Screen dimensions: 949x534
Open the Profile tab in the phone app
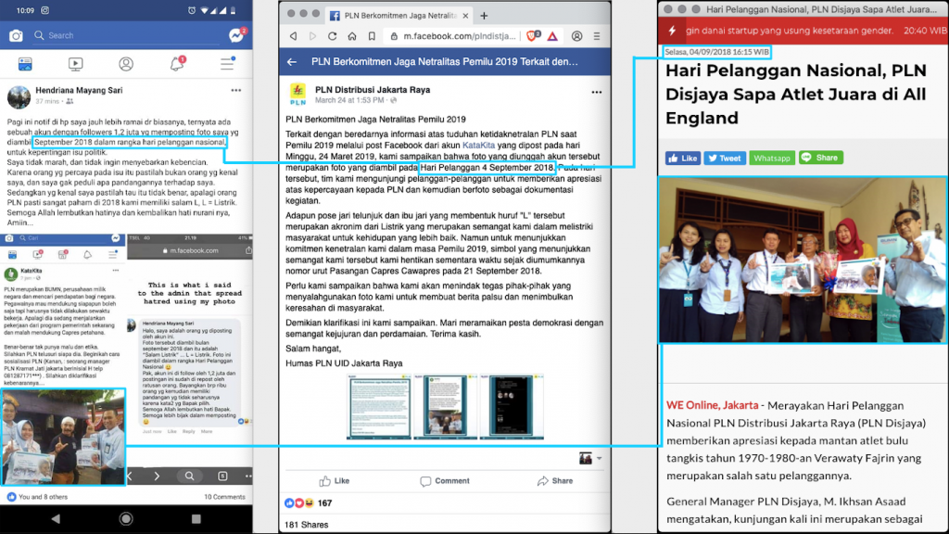126,64
